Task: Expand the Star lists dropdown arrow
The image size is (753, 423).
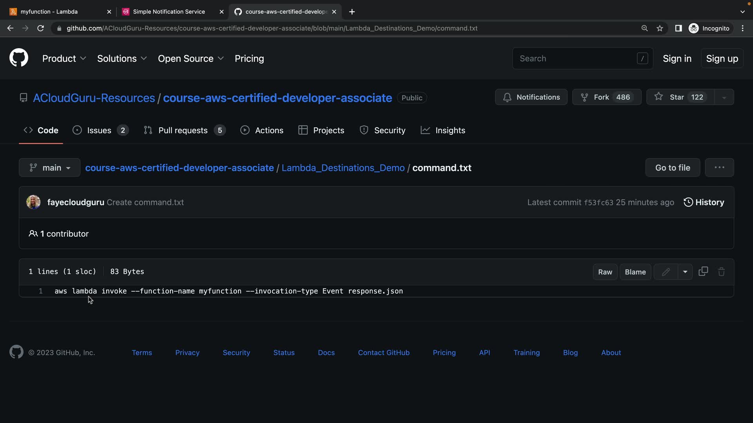Action: click(x=724, y=98)
